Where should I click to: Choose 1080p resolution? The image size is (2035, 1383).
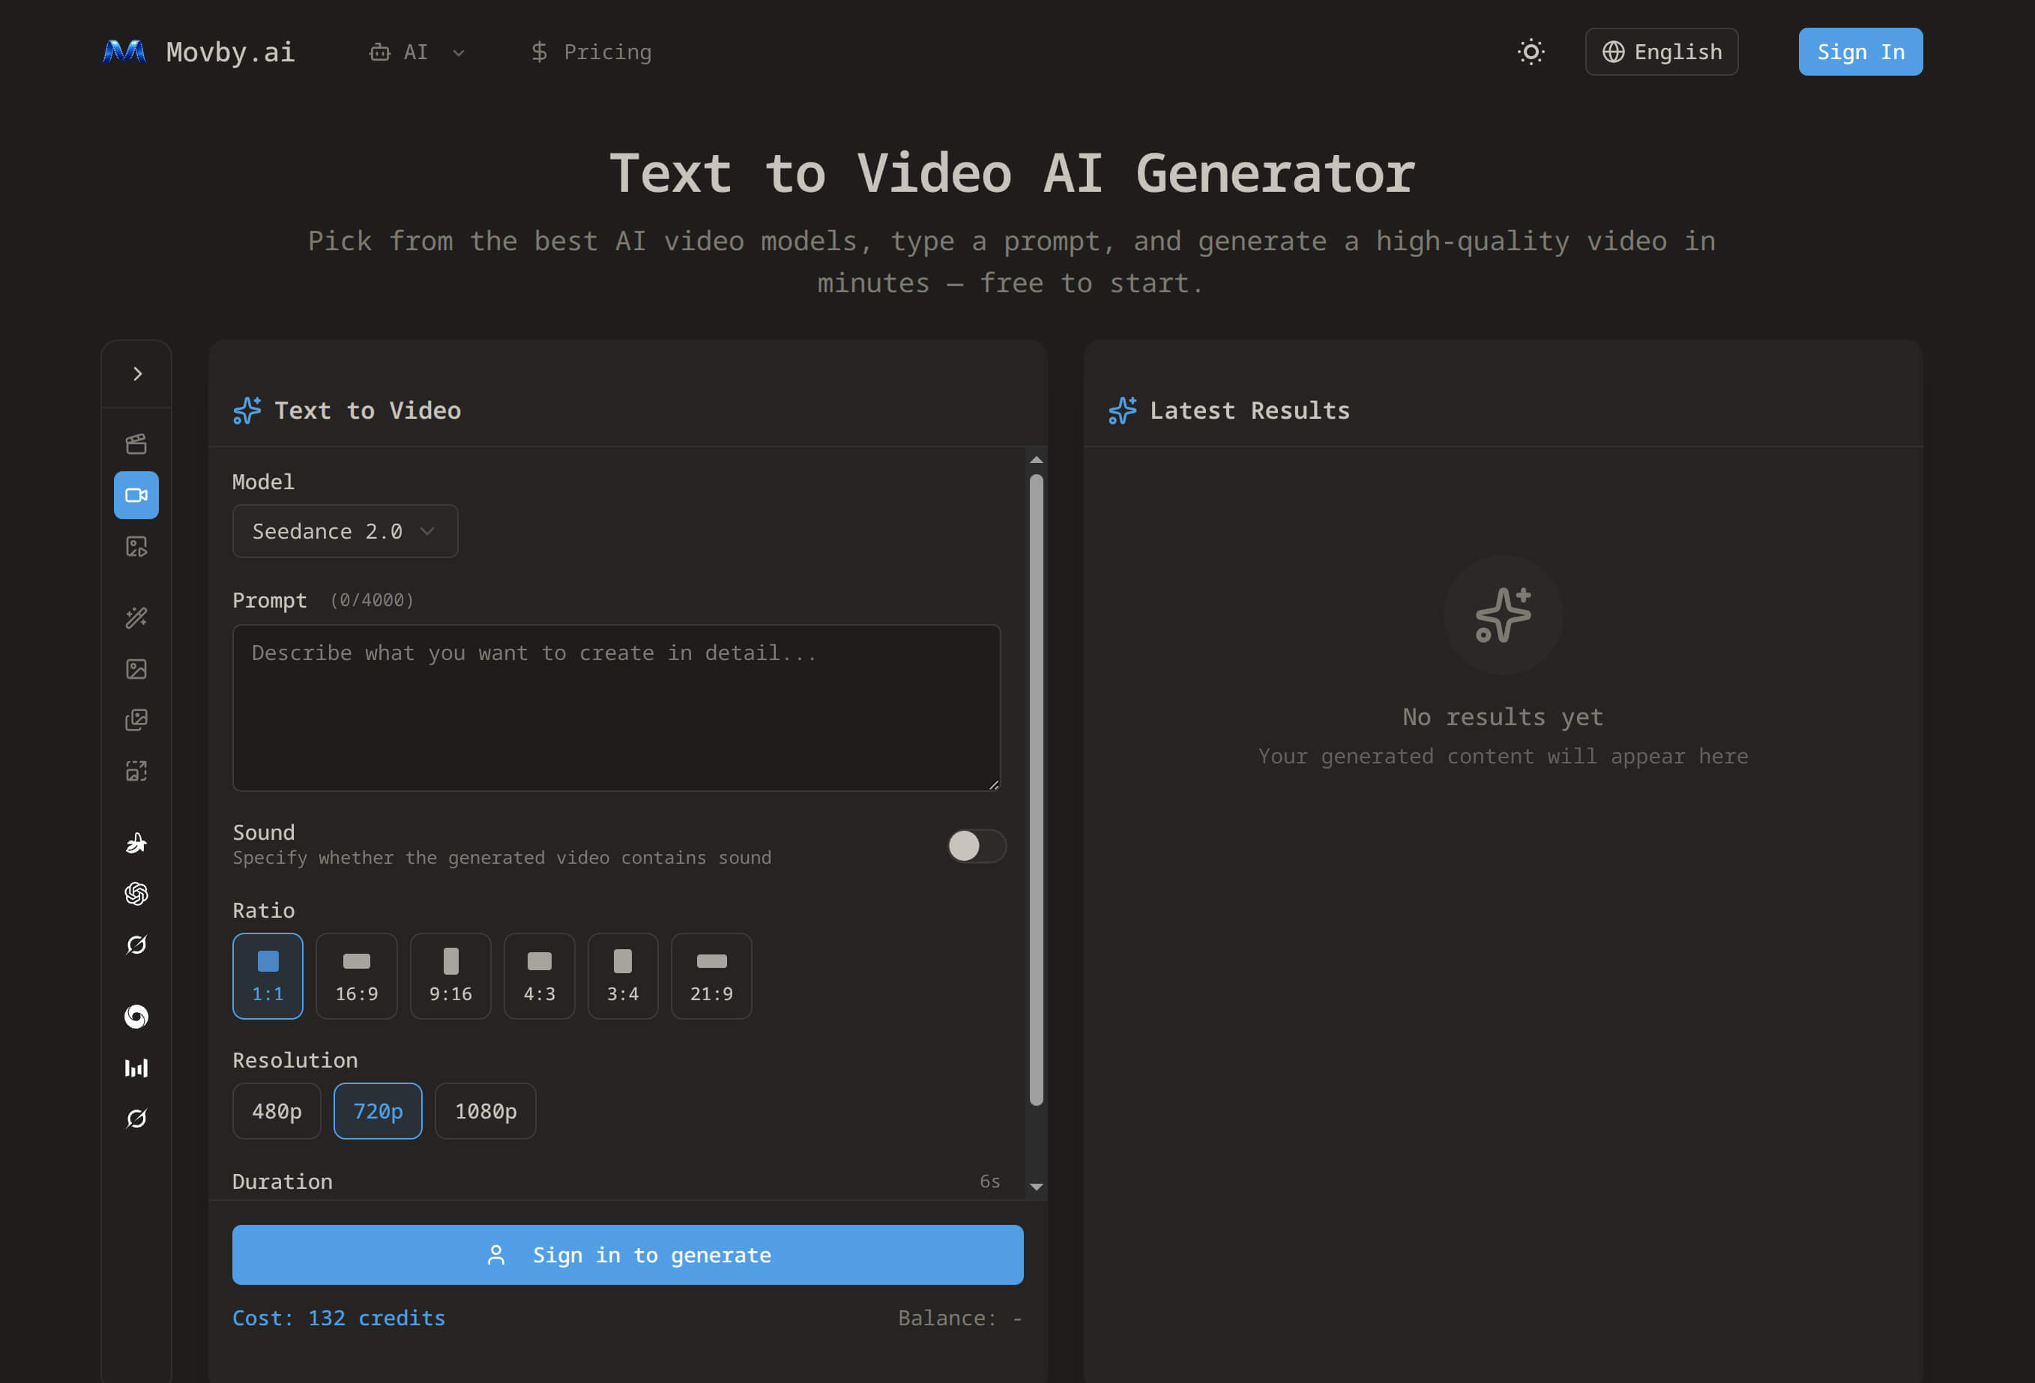pos(486,1112)
